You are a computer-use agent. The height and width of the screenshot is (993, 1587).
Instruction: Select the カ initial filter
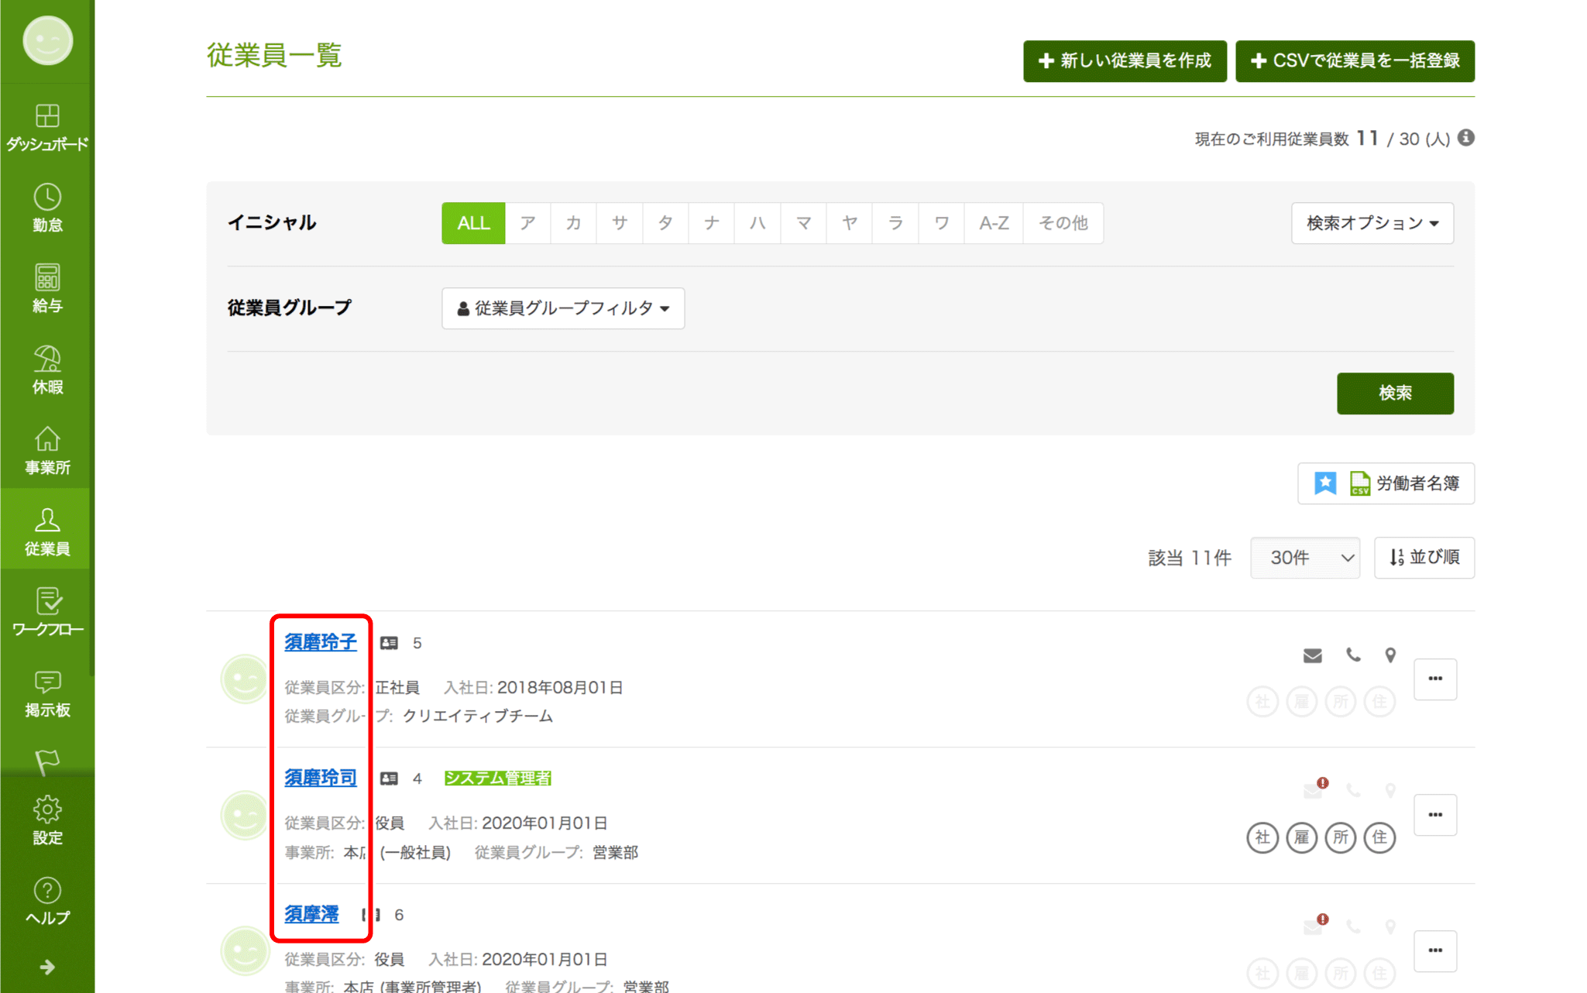click(573, 223)
